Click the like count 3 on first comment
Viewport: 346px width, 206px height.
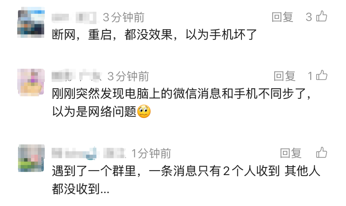pos(309,17)
